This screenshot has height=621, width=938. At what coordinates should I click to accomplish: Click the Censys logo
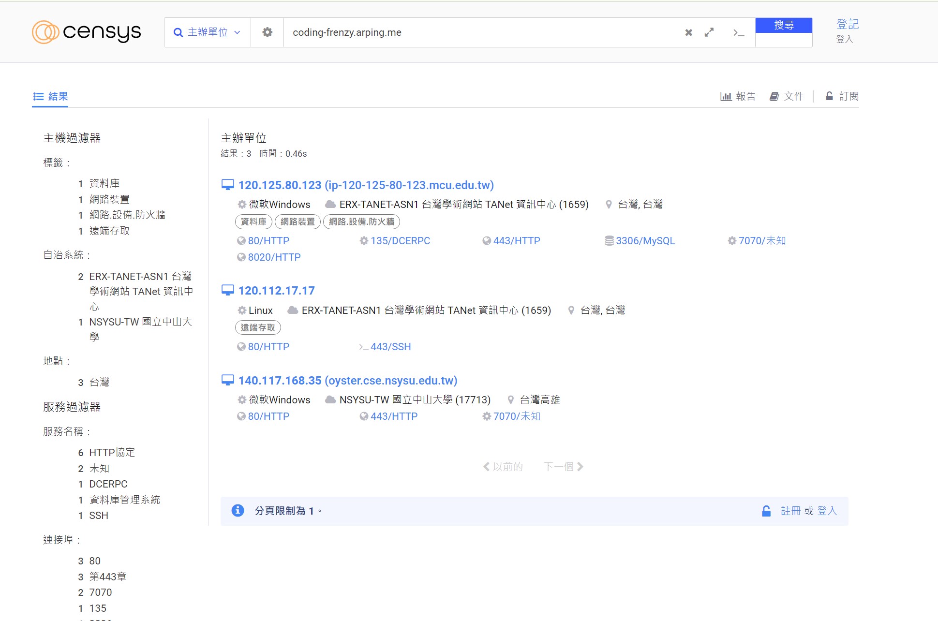click(x=87, y=32)
